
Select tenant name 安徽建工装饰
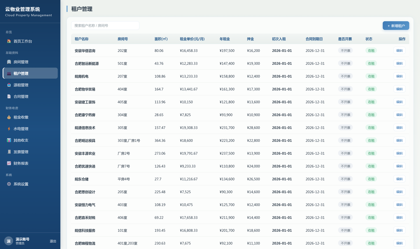pyautogui.click(x=85, y=102)
